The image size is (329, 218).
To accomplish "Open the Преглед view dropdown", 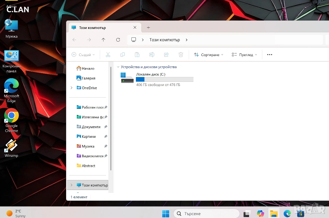I will click(244, 55).
